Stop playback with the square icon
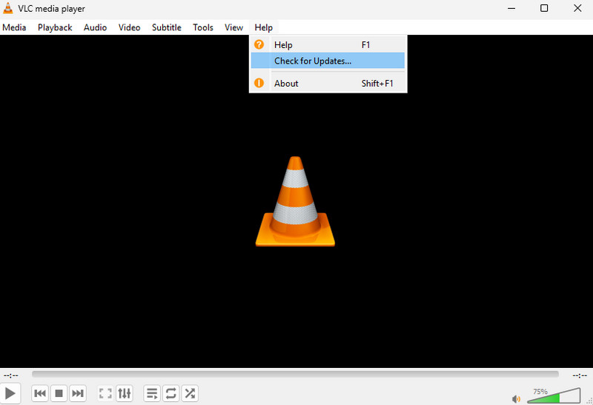 click(59, 393)
